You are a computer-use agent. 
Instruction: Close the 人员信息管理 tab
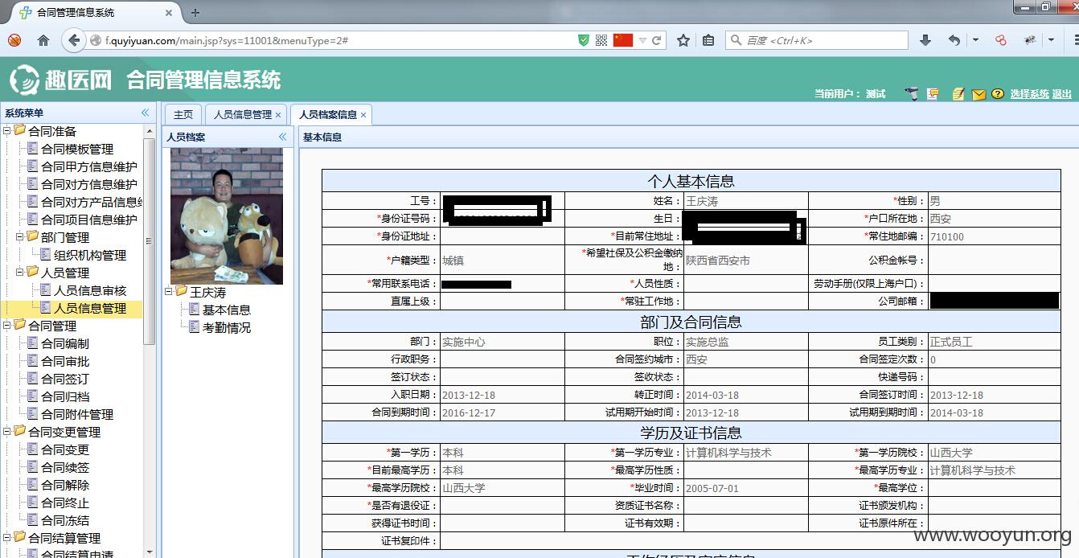278,115
